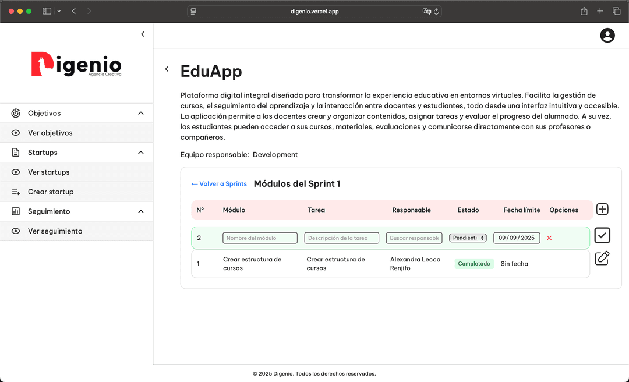Click the Buscar responsable field

(x=414, y=238)
